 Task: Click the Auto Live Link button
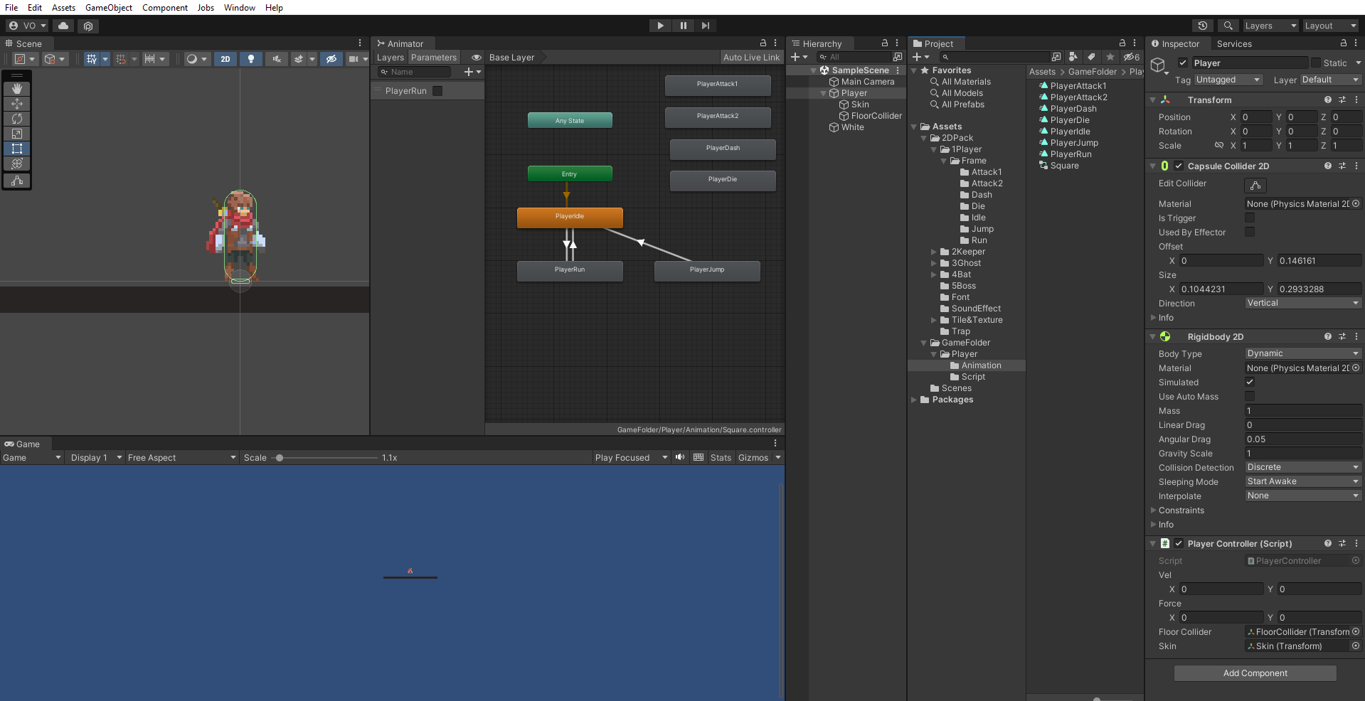click(x=751, y=58)
